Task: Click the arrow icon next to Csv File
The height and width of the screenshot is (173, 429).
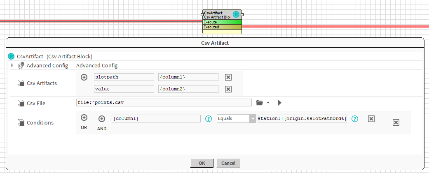Action: pyautogui.click(x=279, y=103)
